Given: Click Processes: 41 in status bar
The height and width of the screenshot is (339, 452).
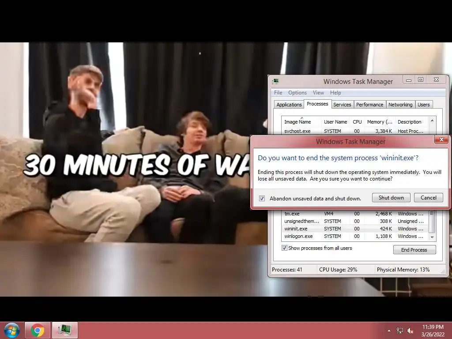Looking at the screenshot, I should (287, 270).
